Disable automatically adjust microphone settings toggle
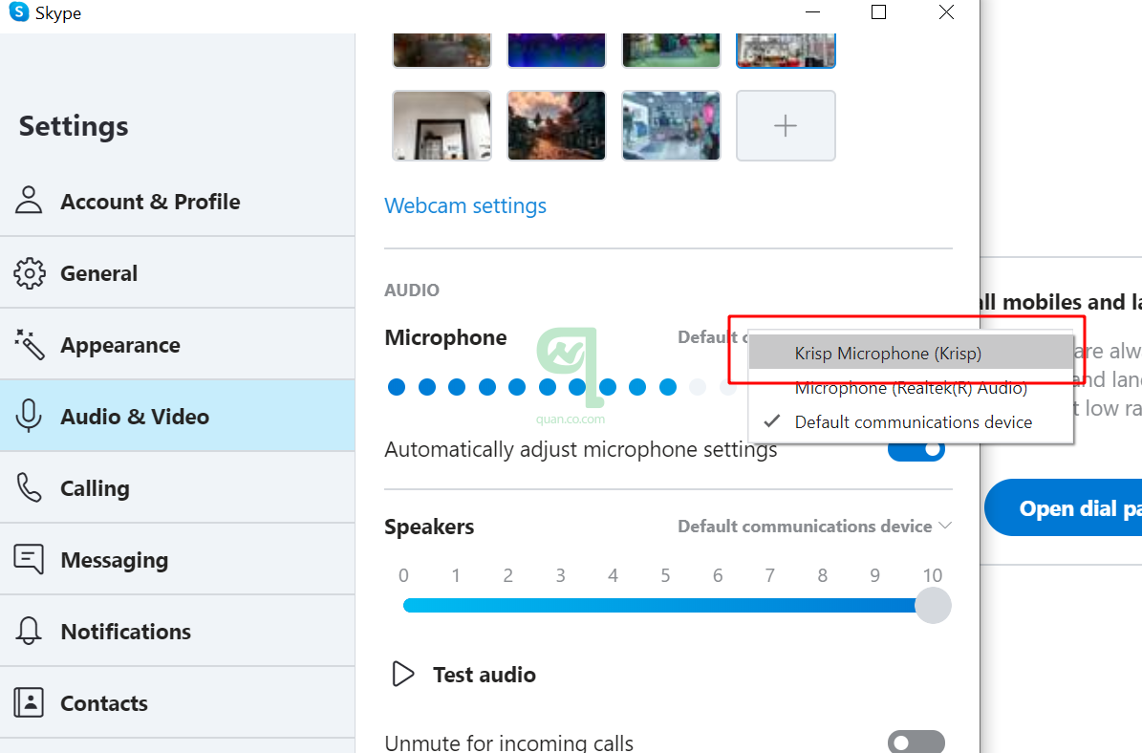1142x753 pixels. point(916,450)
